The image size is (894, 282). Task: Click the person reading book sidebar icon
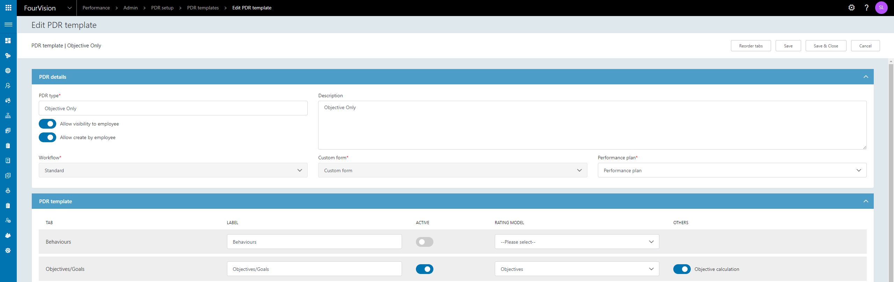coord(8,191)
